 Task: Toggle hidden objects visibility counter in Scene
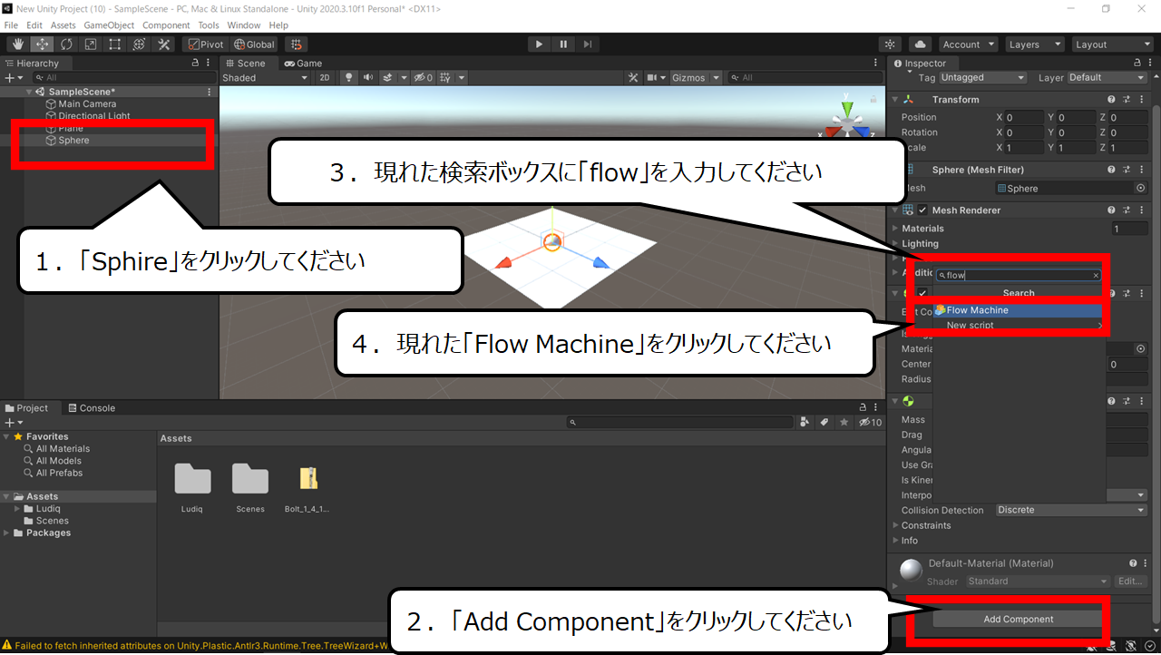[x=424, y=77]
